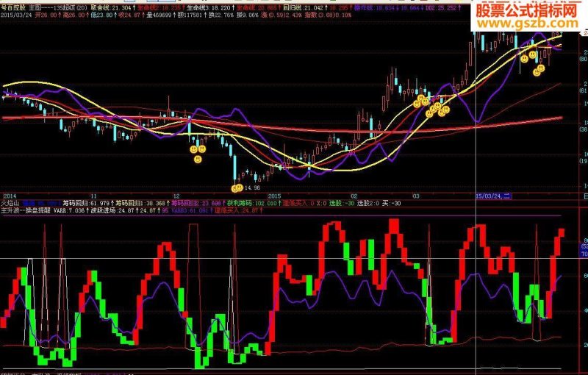Click the 日 period button beside the time axis
This screenshot has height=375, width=588.
(585, 196)
